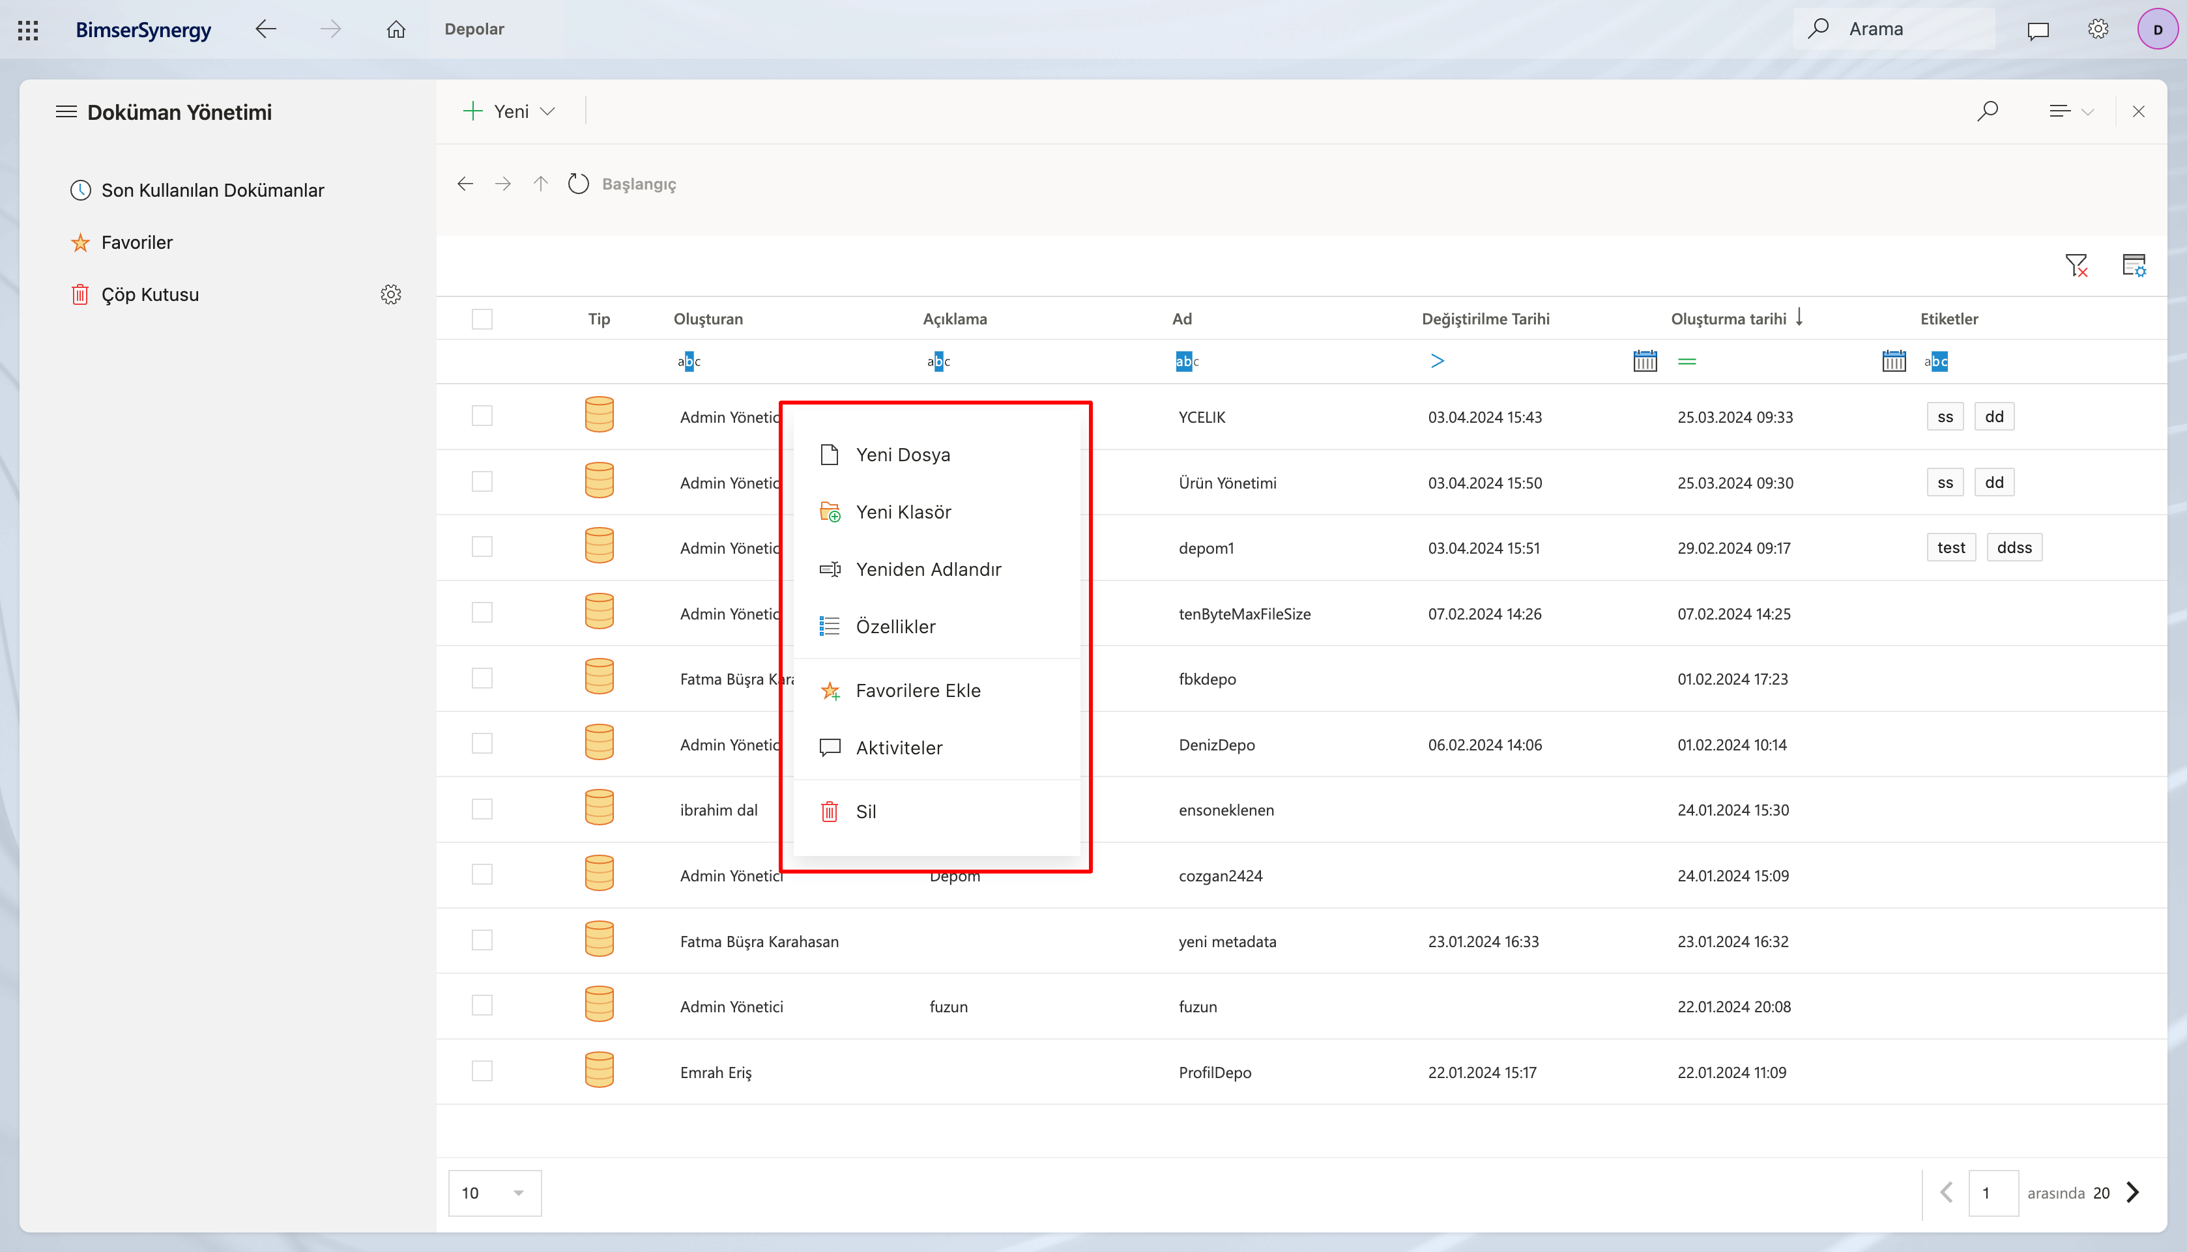The width and height of the screenshot is (2187, 1252).
Task: Click the Başlangıç breadcrumb
Action: 638,184
